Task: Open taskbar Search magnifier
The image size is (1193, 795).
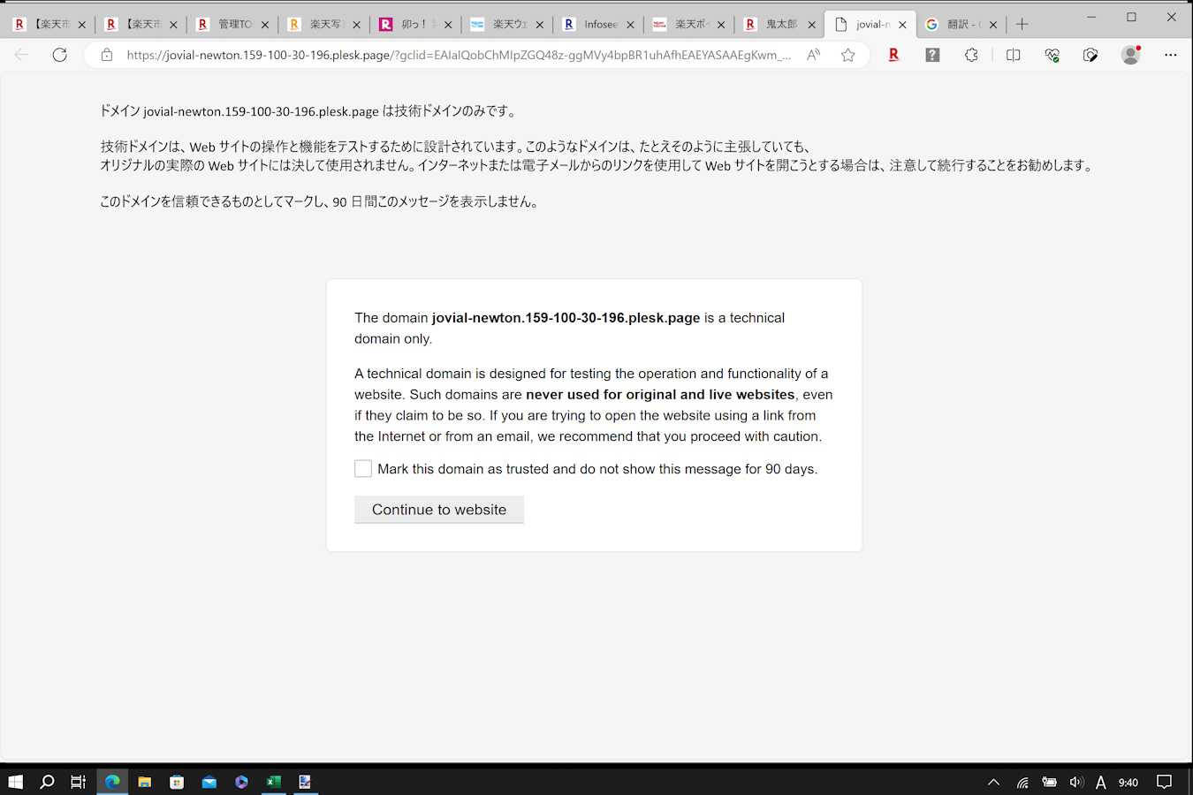Action: coord(48,782)
